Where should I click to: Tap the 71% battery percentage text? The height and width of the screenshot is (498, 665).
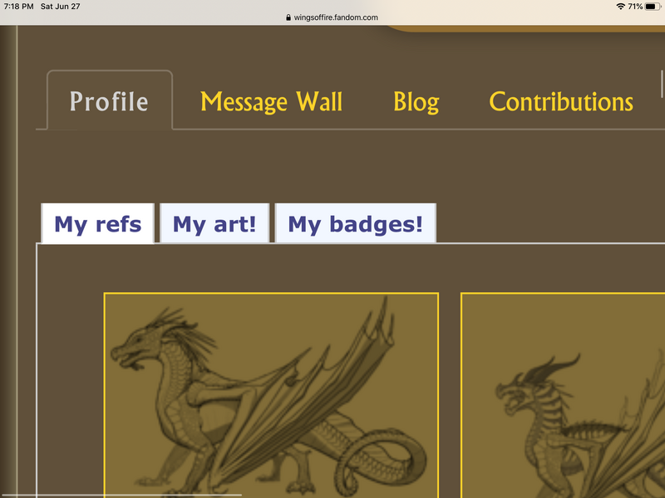pos(635,7)
